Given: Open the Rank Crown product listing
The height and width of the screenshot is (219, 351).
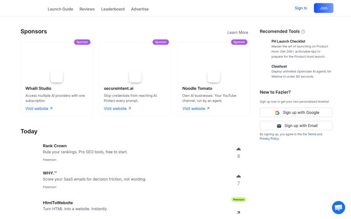Looking at the screenshot, I should coord(55,146).
